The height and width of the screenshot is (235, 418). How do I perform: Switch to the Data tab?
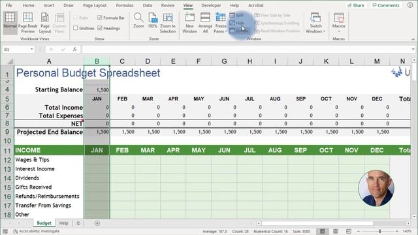pyautogui.click(x=147, y=5)
